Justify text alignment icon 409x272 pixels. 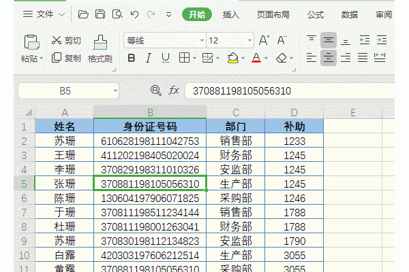[363, 58]
